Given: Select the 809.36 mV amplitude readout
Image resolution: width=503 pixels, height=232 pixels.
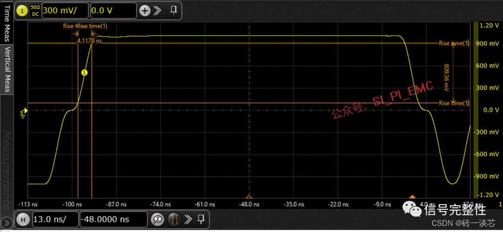Looking at the screenshot, I should (x=446, y=77).
